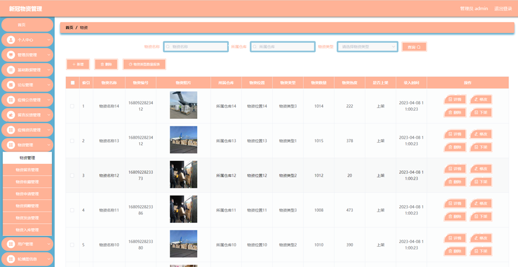Click 删除 in the 物资名称14 row

pyautogui.click(x=455, y=113)
